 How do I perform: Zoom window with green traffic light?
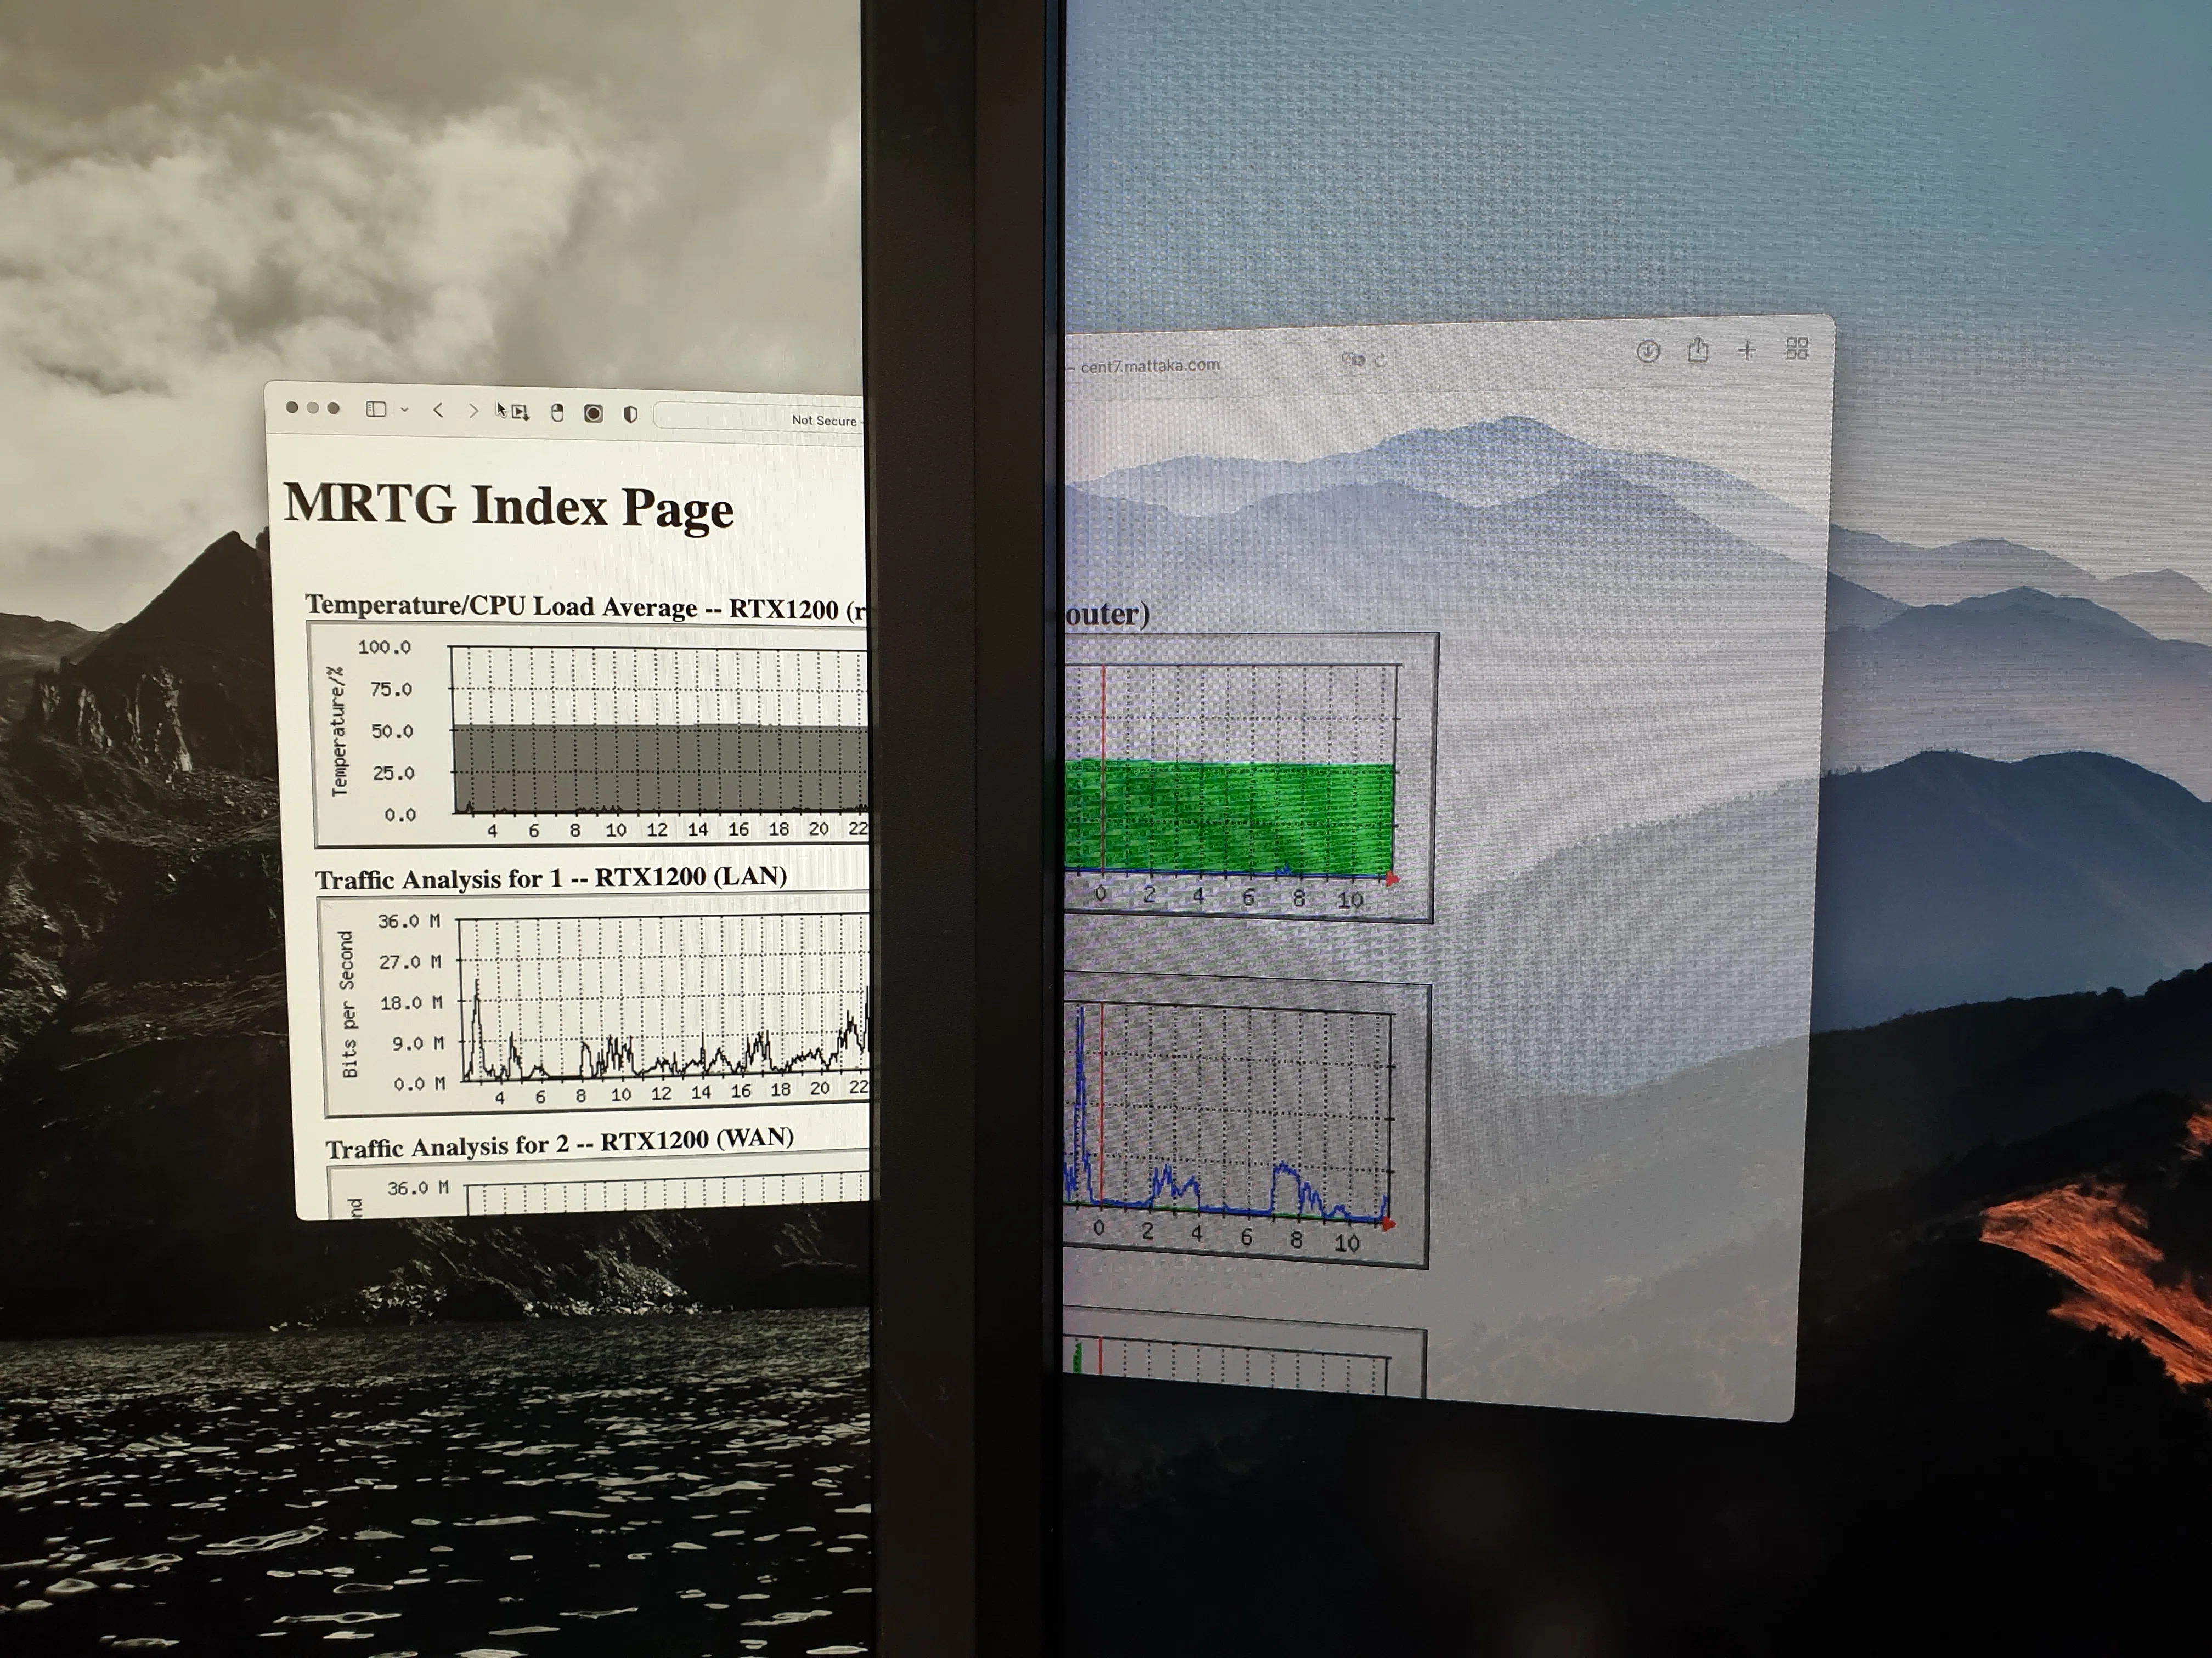pos(334,408)
